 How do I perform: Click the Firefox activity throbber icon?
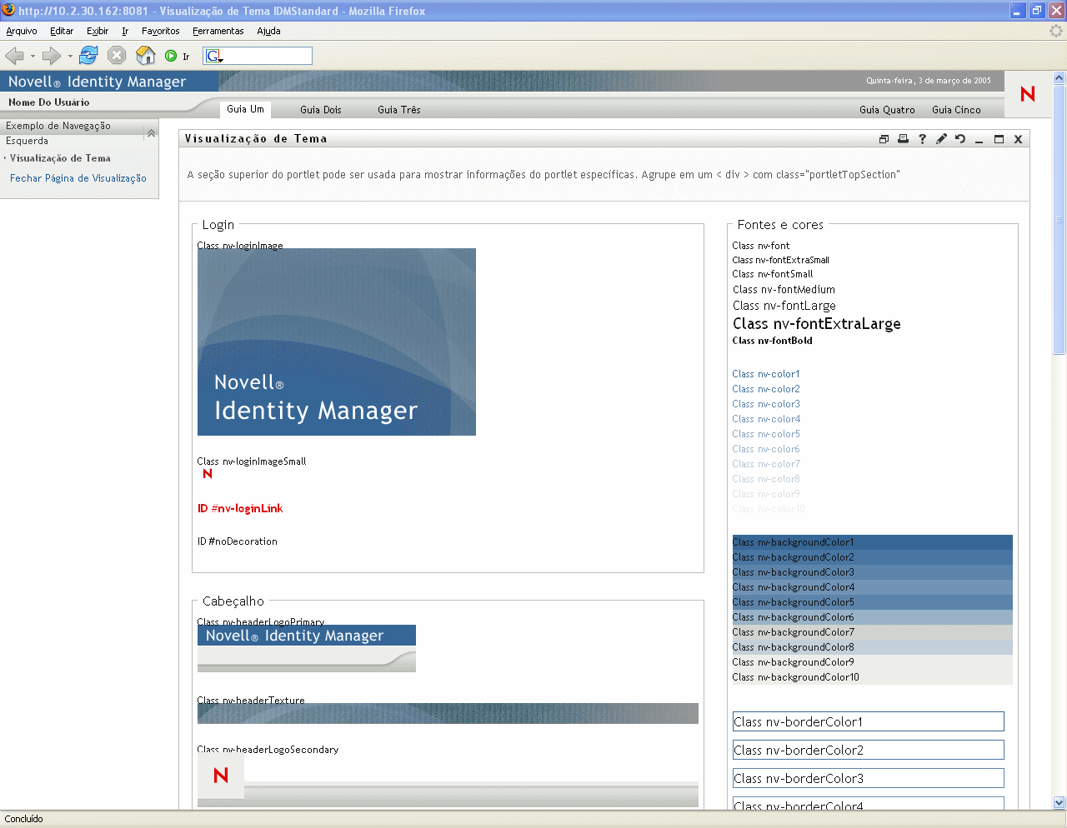coord(1056,31)
